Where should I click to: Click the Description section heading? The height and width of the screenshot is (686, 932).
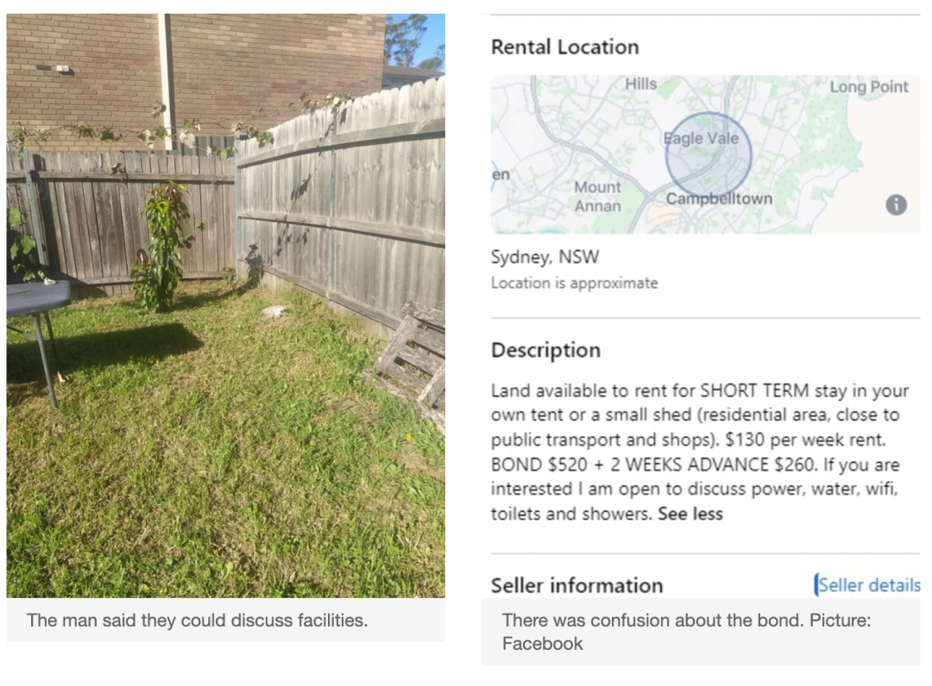tap(545, 351)
